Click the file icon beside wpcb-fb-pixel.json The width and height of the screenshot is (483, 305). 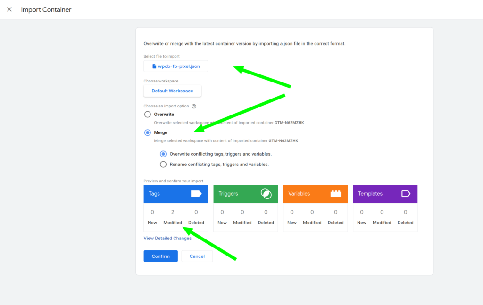coord(154,66)
